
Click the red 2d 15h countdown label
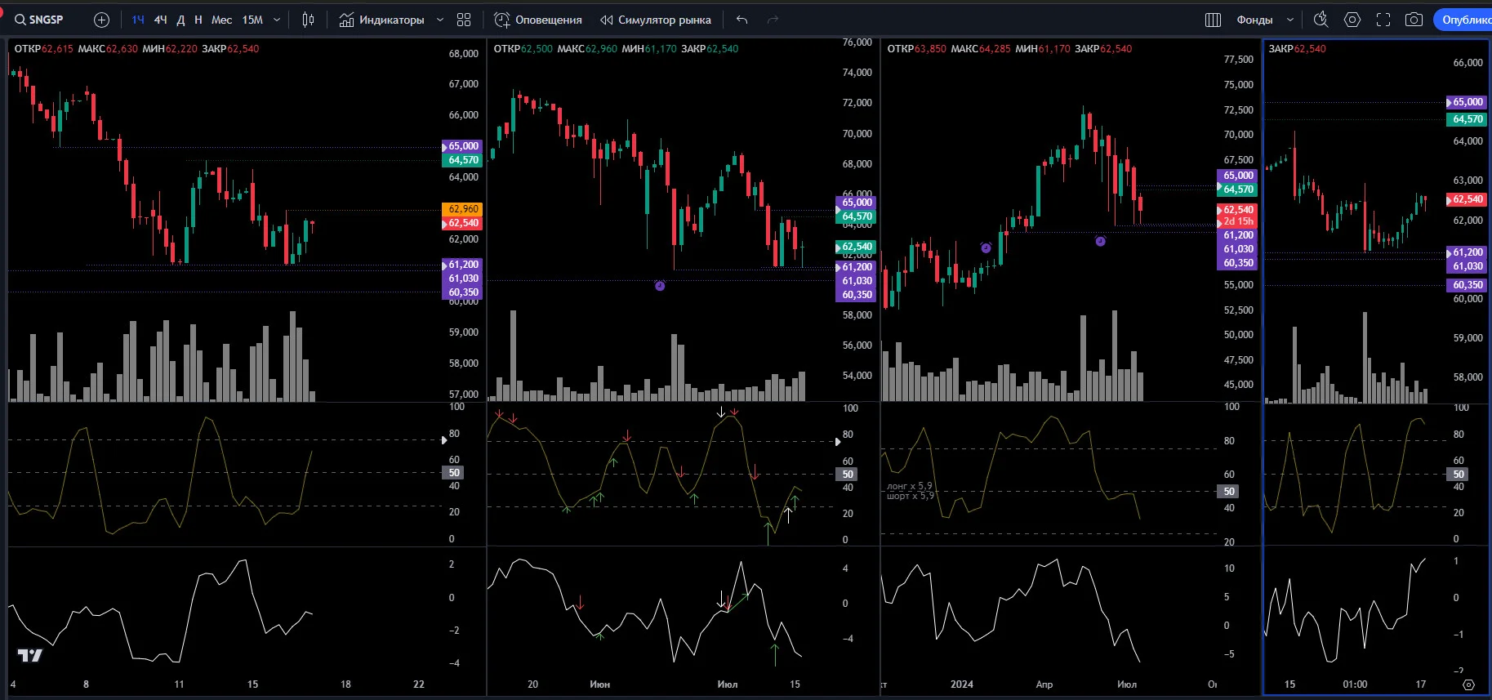click(x=1238, y=221)
